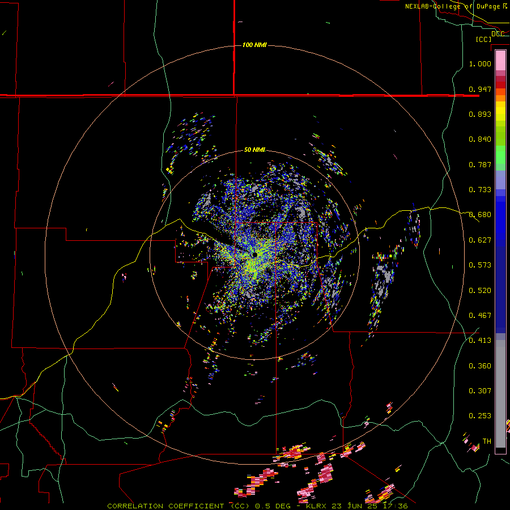The image size is (510, 510).
Task: Click the 1.000 scale value
Action: (x=480, y=63)
